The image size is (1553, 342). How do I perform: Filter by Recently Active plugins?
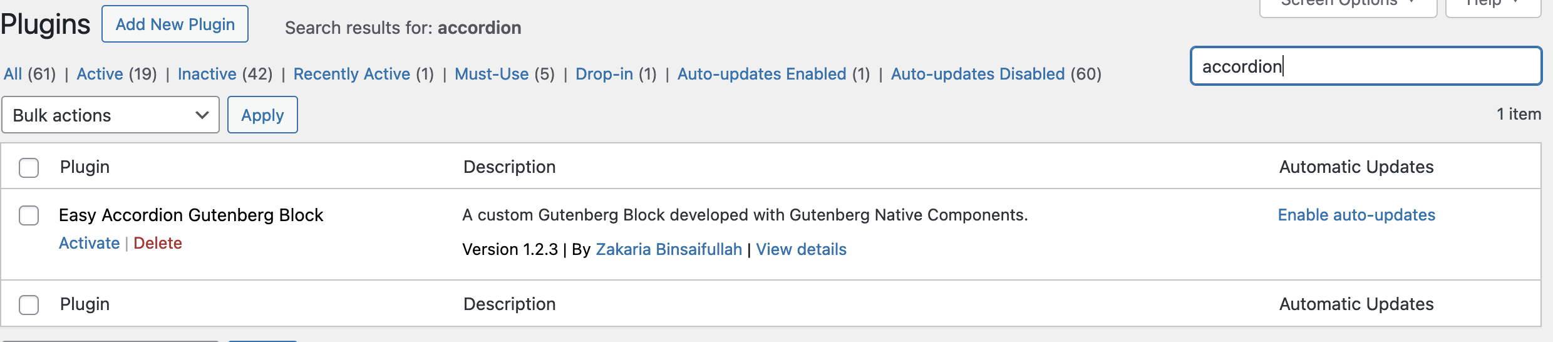point(351,74)
